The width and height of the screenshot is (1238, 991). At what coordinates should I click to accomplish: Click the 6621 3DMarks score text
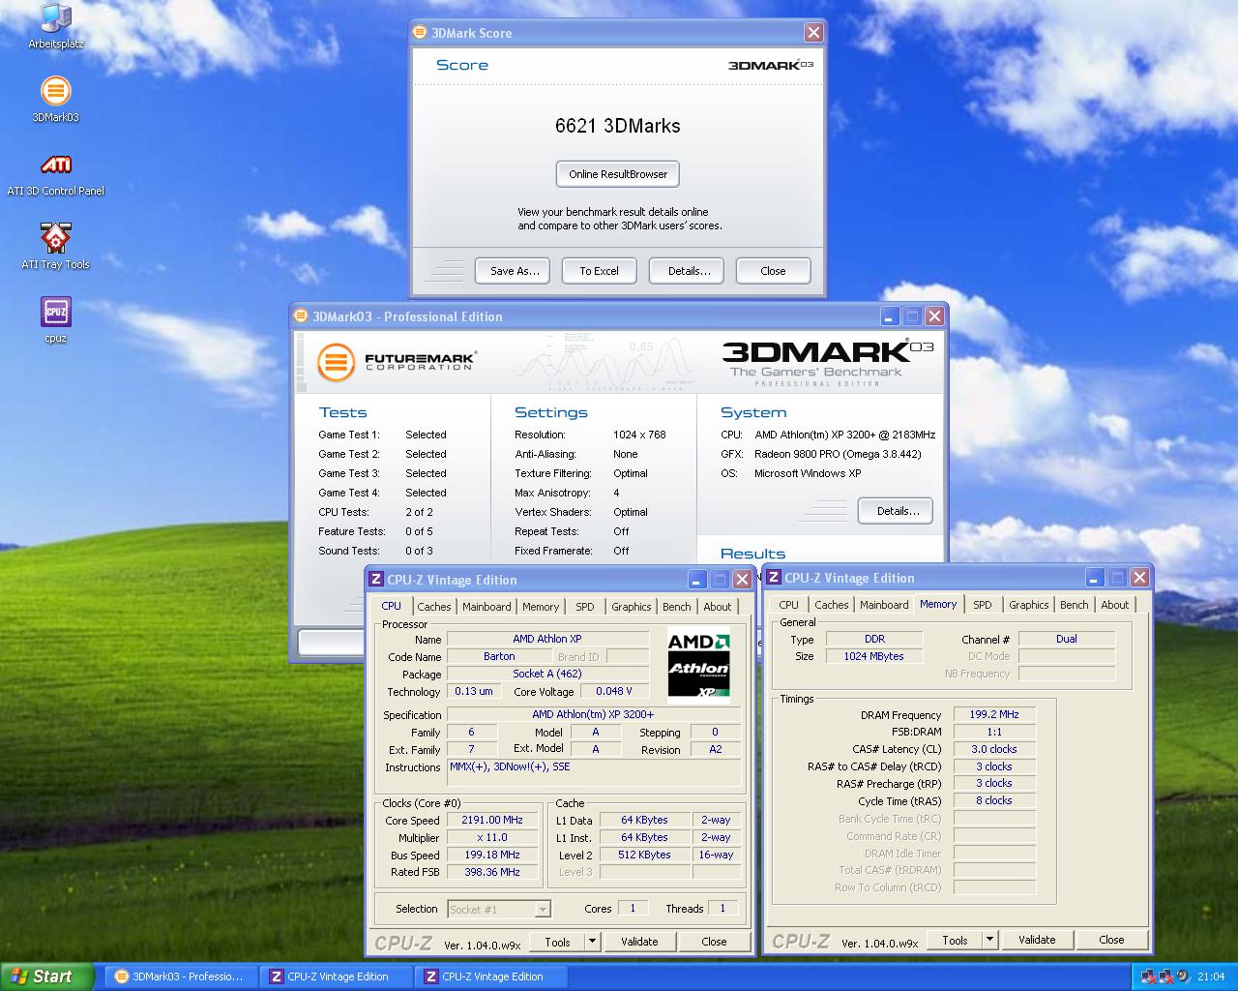pos(618,126)
